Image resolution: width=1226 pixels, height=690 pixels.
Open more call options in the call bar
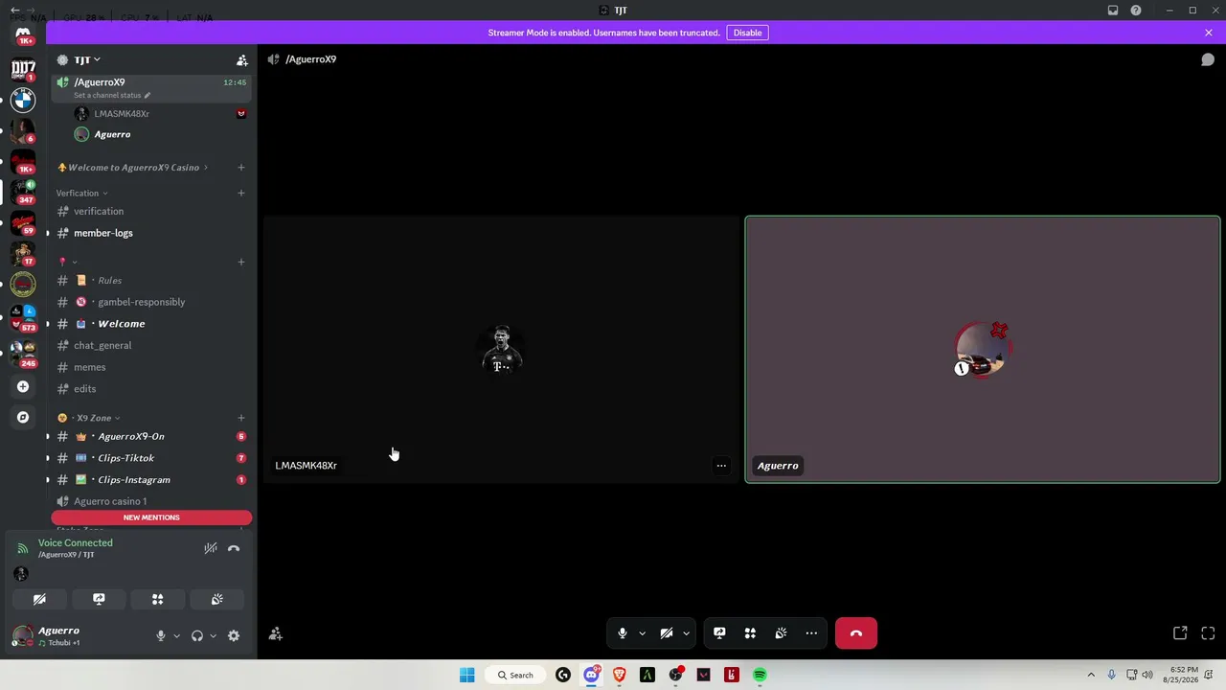[x=811, y=633]
